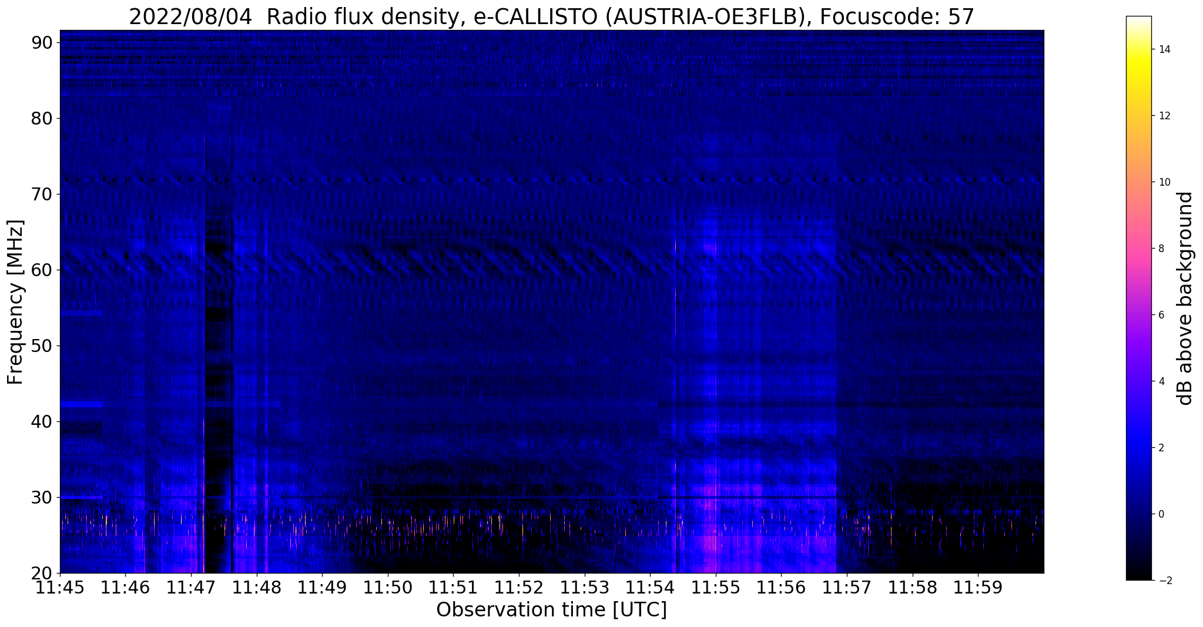The width and height of the screenshot is (1203, 627).
Task: Click the 11:47 time tick label
Action: click(192, 587)
